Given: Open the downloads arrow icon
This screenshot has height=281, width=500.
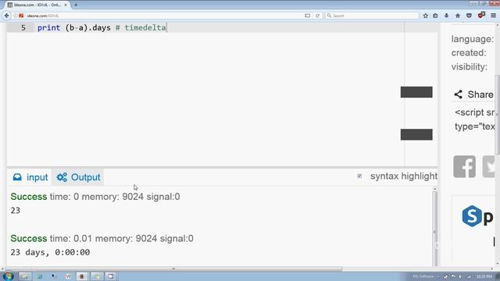Looking at the screenshot, I should click(446, 16).
